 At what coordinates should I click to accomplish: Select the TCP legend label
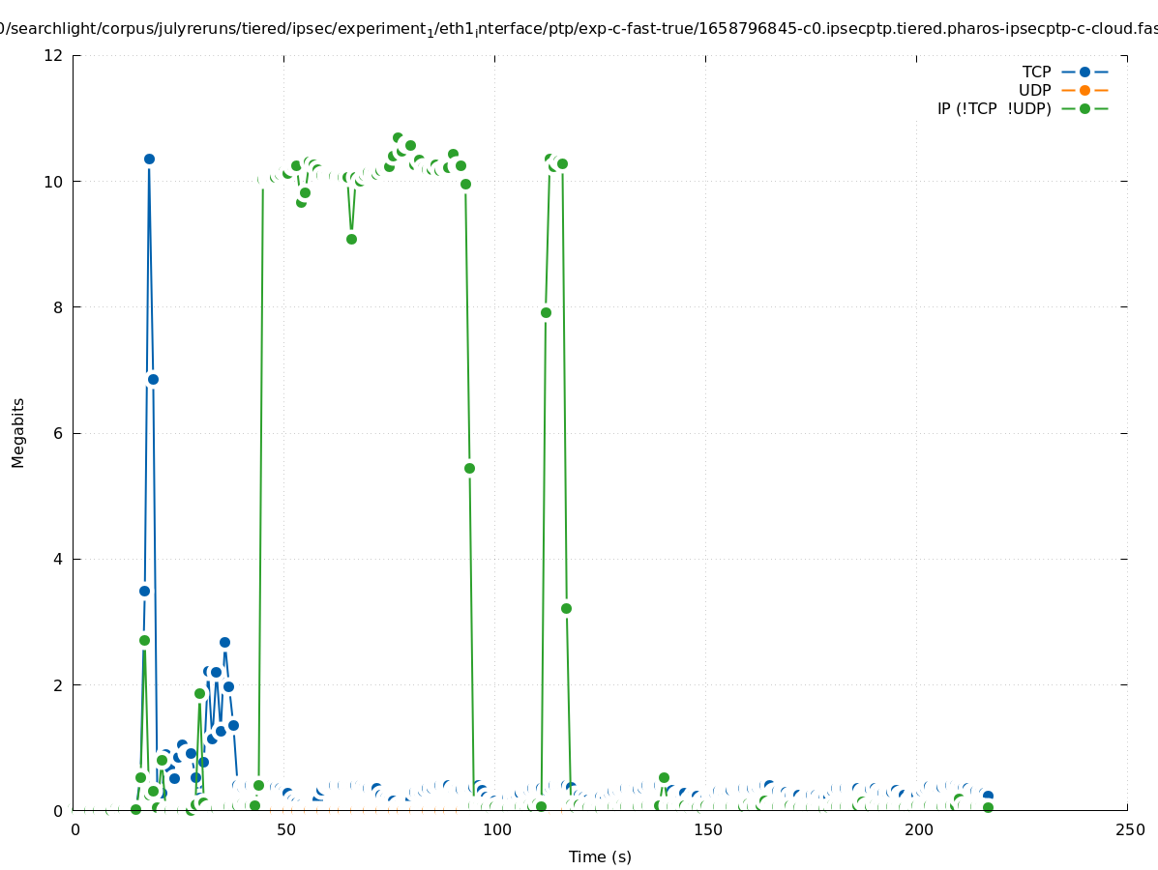(1036, 72)
